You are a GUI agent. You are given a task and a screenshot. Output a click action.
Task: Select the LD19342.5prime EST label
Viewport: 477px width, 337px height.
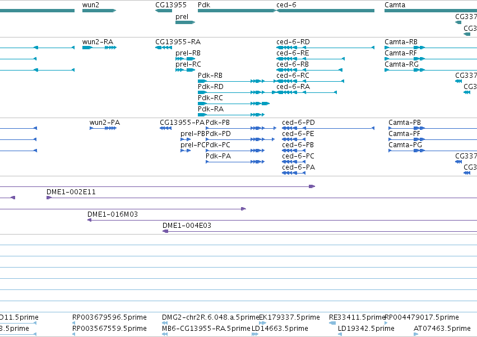click(366, 329)
